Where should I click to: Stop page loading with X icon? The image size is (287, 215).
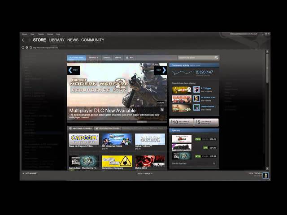27,47
